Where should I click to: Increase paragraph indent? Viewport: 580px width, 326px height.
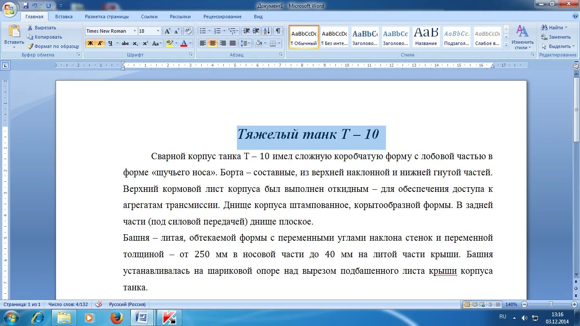[256, 31]
